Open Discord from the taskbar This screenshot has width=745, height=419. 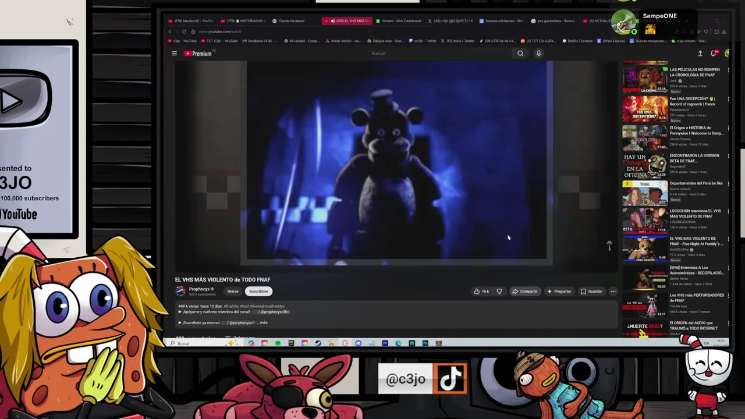click(358, 343)
